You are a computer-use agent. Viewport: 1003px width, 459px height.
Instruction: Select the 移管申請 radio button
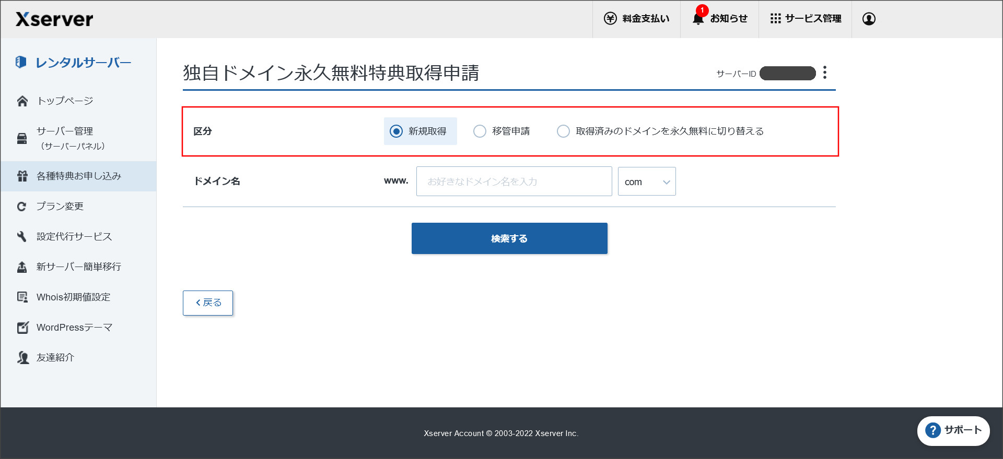click(x=480, y=131)
